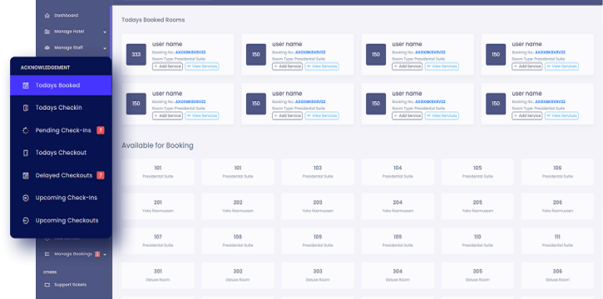
Task: Click the red badge on Delayed Checkouts
Action: pyautogui.click(x=101, y=175)
